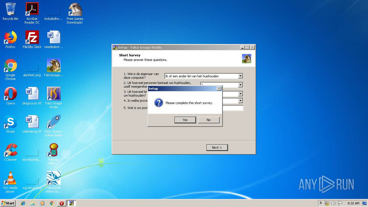Launch Opera desktop shortcut
The height and width of the screenshot is (207, 368).
click(10, 96)
